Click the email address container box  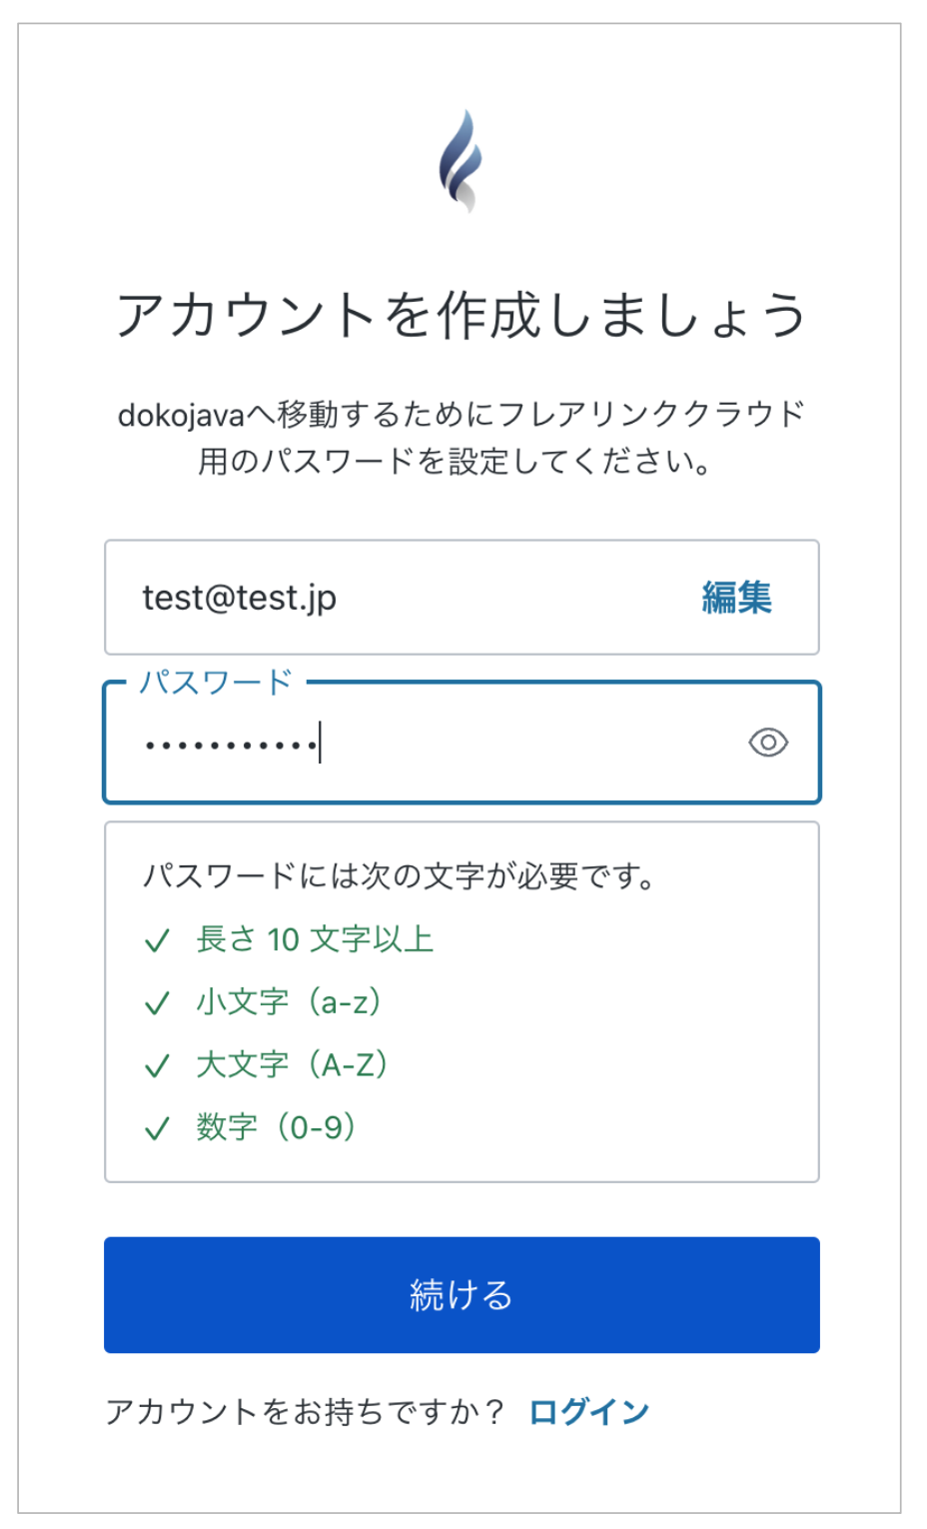[x=462, y=597]
